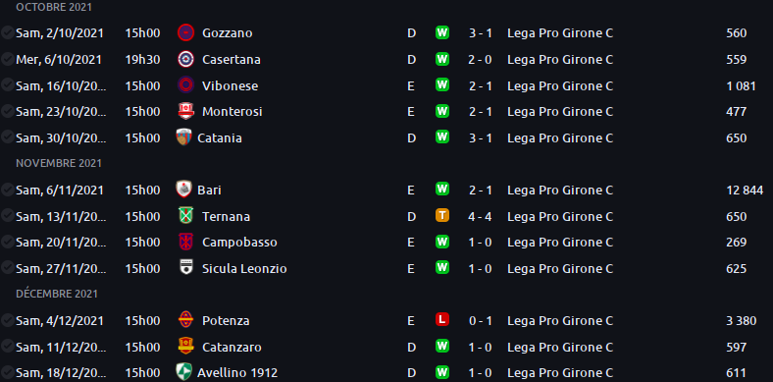The image size is (773, 382).
Task: Click the Bari club crest
Action: click(183, 190)
